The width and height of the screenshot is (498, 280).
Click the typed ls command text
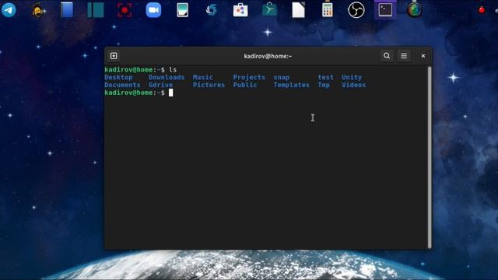pos(173,69)
